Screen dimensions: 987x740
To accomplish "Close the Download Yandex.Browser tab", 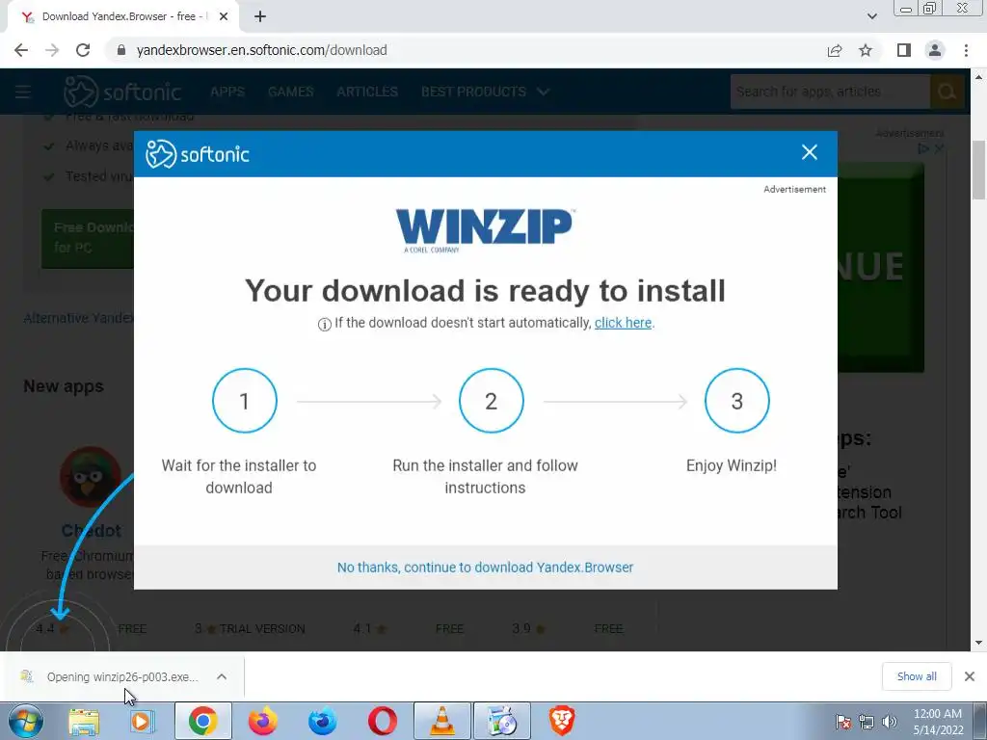I will point(224,17).
